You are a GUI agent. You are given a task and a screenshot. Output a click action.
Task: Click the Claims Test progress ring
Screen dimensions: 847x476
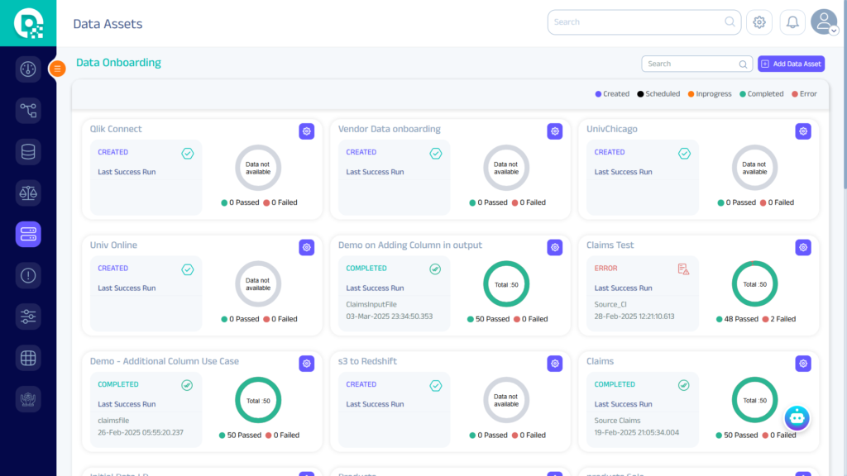point(754,284)
